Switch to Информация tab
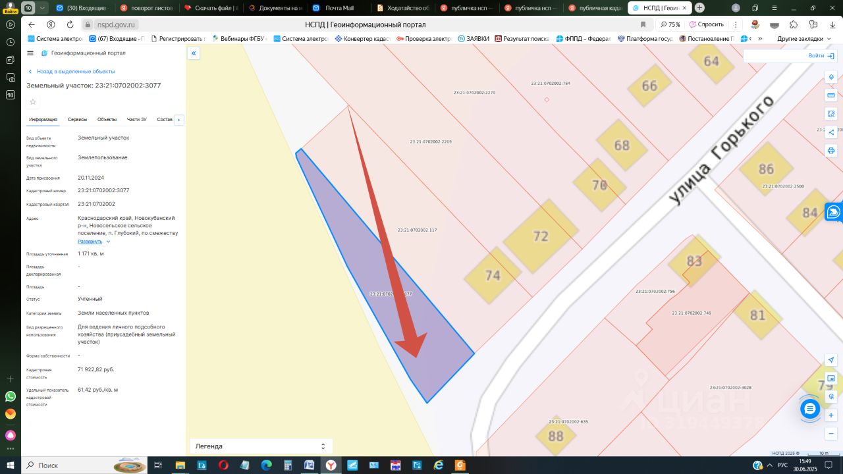 [43, 120]
